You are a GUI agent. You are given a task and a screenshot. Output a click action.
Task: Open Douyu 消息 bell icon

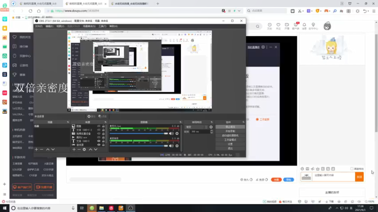coord(304,26)
